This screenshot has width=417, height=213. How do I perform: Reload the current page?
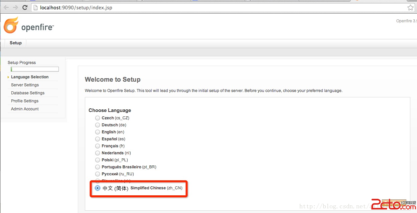[25, 7]
